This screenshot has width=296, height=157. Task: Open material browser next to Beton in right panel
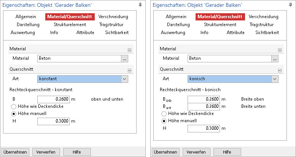tap(275, 59)
